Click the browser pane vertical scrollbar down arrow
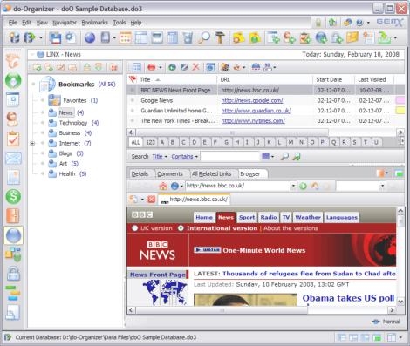The image size is (410, 346). point(400,302)
